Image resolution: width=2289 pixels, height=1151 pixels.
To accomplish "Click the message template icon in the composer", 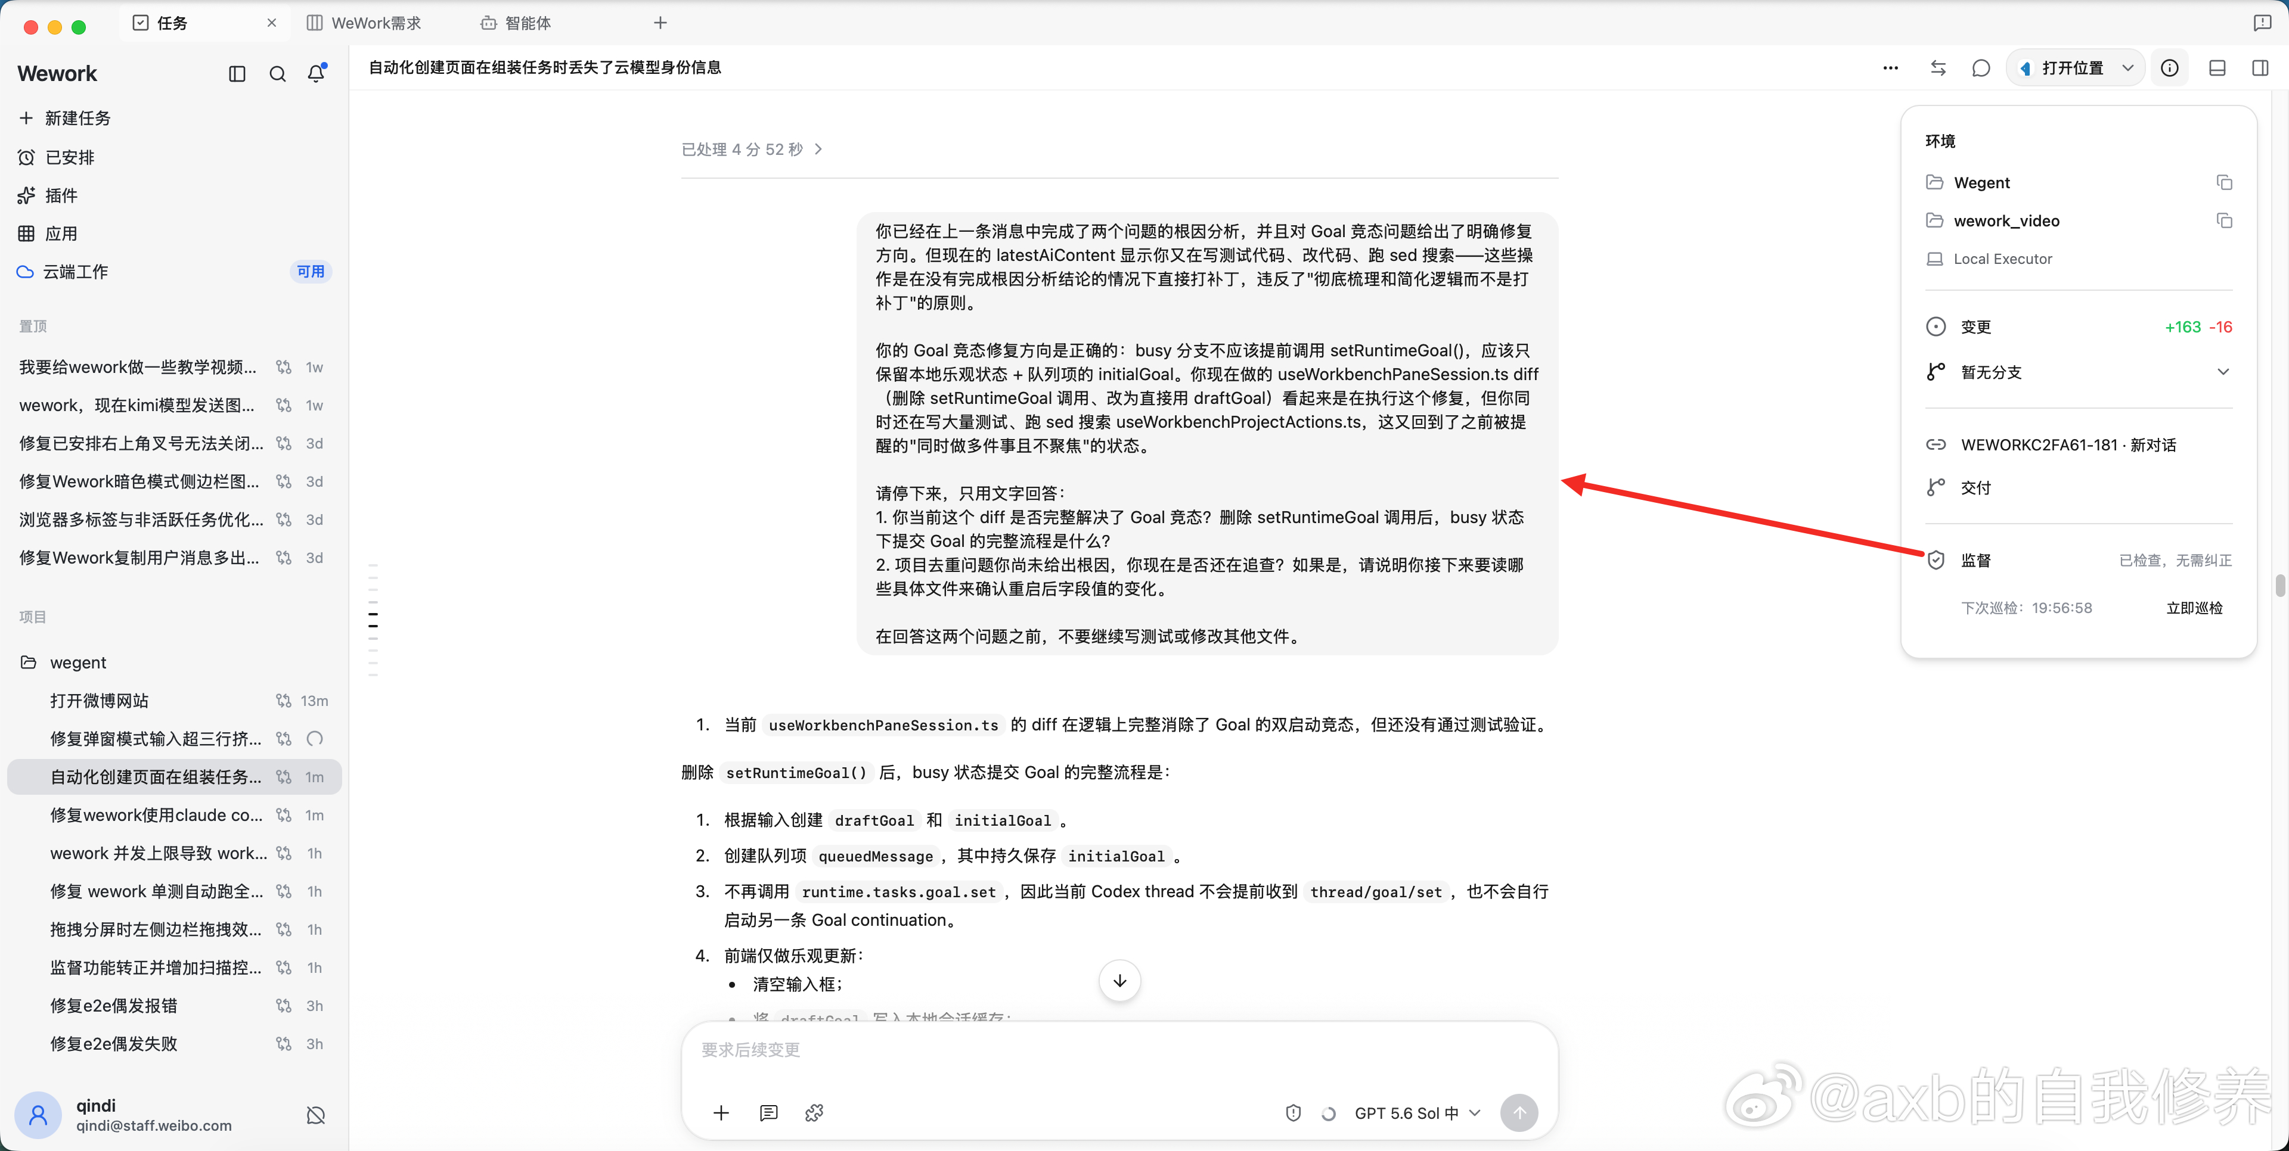I will pyautogui.click(x=768, y=1113).
